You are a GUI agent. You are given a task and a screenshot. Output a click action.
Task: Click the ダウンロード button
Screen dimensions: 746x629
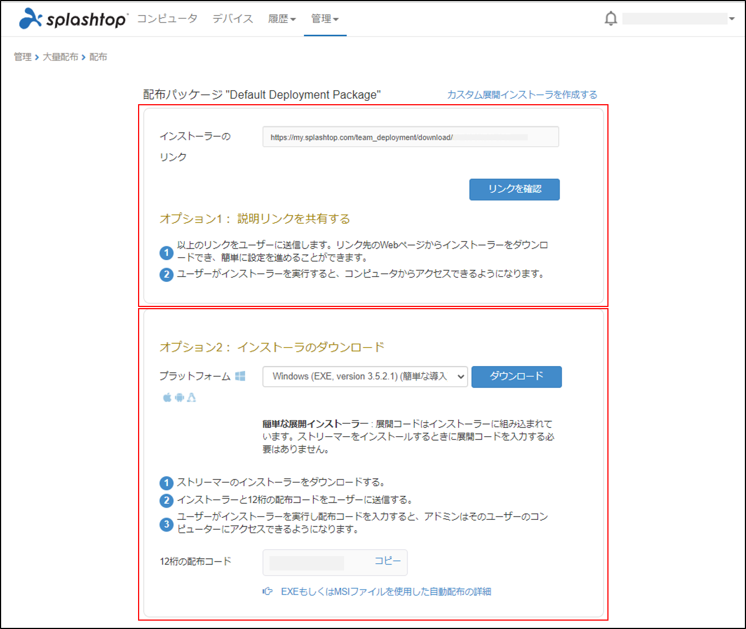click(x=516, y=377)
